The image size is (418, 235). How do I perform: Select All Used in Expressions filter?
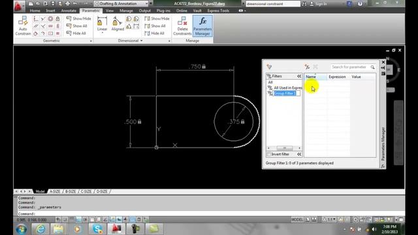pyautogui.click(x=285, y=87)
